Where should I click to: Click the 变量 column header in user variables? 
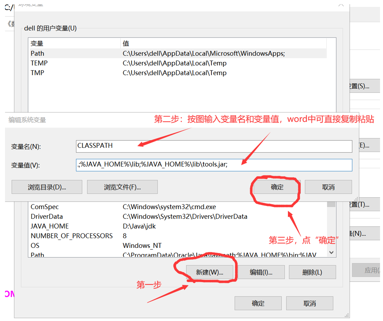pyautogui.click(x=74, y=44)
